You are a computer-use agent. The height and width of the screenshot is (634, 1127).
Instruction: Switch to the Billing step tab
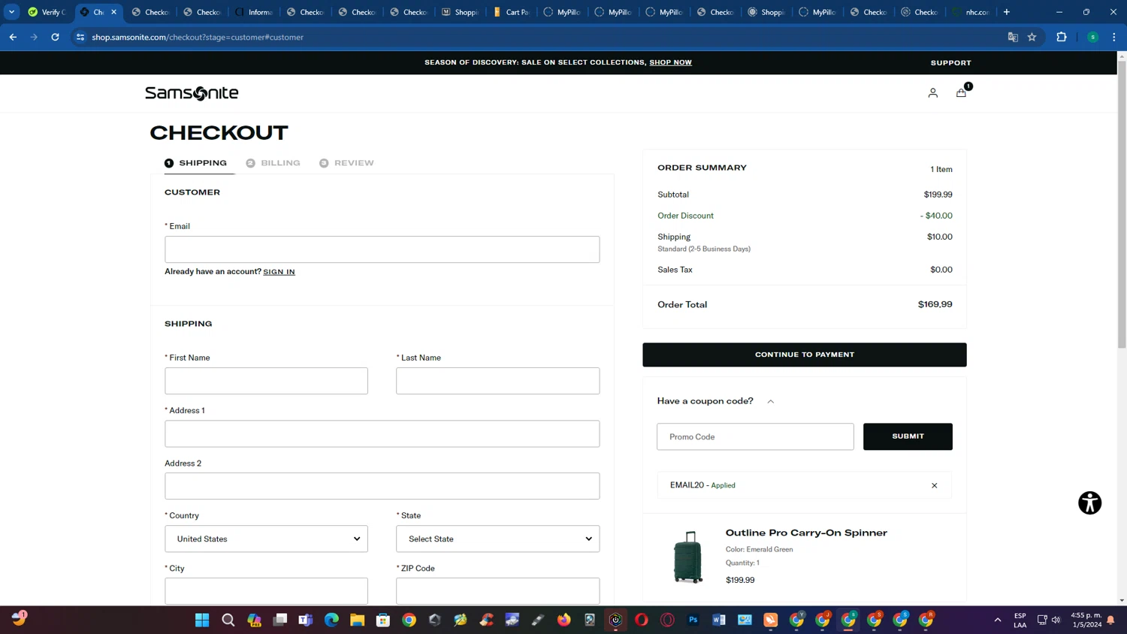(x=273, y=163)
